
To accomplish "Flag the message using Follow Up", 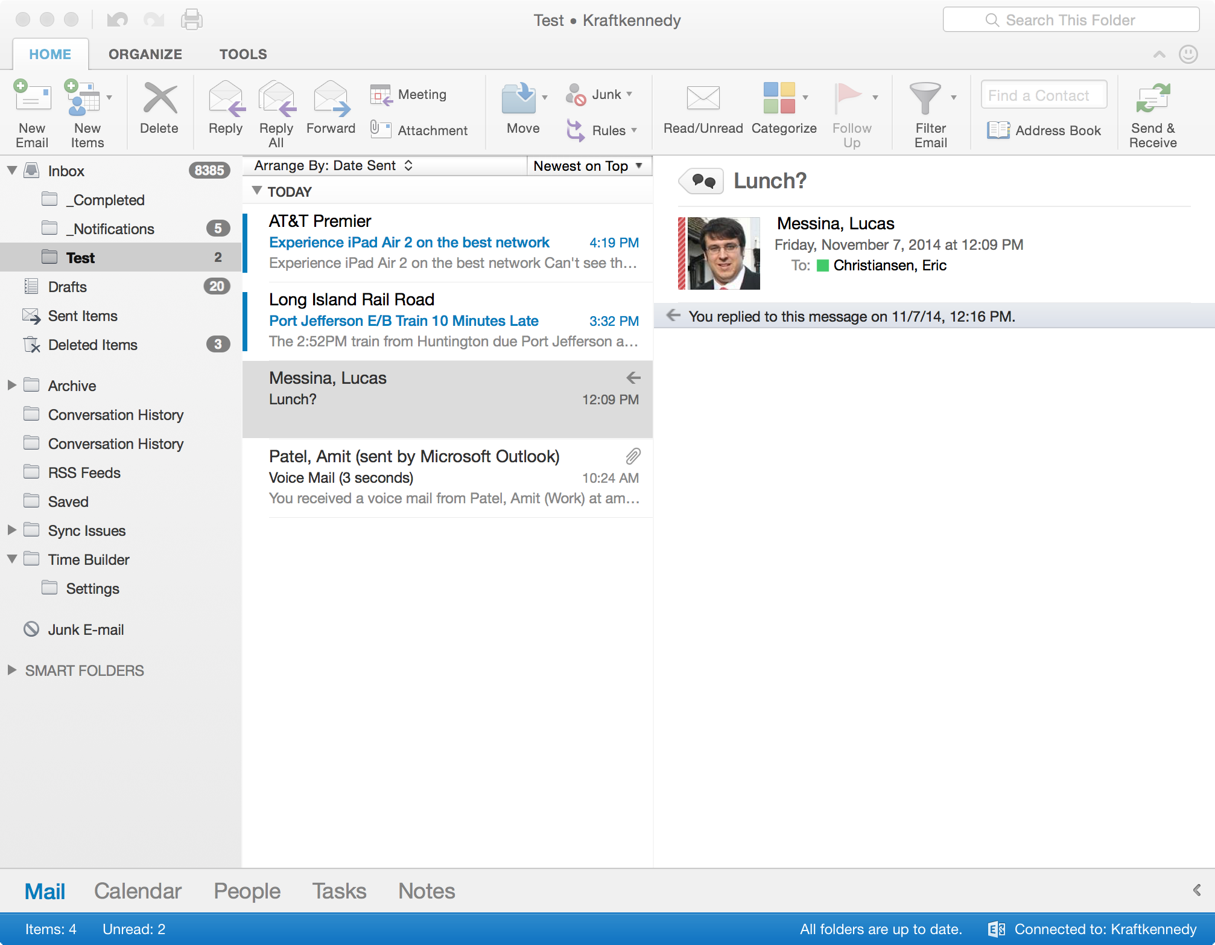I will pos(851,112).
